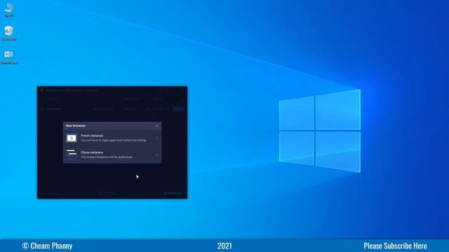Click the "New instance" dialog title
This screenshot has height=252, width=449.
[x=75, y=126]
